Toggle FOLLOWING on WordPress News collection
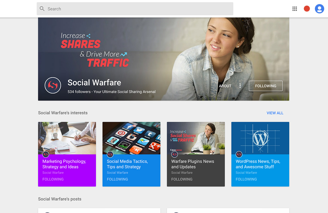 (x=246, y=179)
